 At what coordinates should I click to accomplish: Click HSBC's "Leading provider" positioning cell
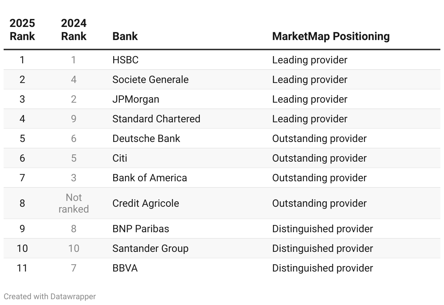[310, 60]
